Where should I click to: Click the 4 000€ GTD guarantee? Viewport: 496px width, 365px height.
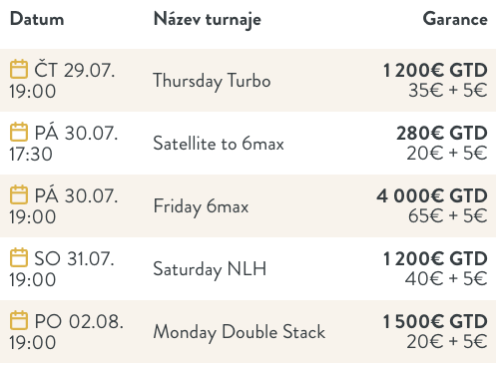[x=432, y=195]
